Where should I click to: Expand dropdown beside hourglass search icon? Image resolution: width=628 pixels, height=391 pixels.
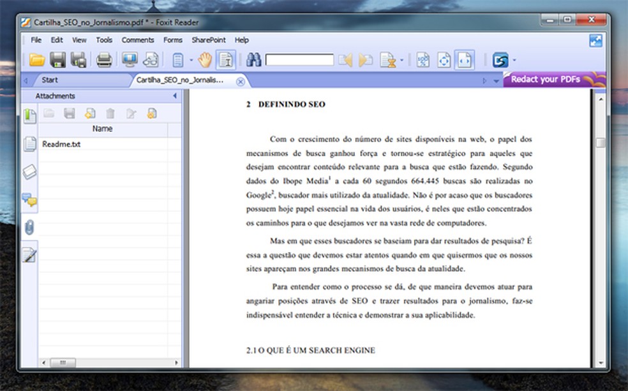(x=401, y=61)
